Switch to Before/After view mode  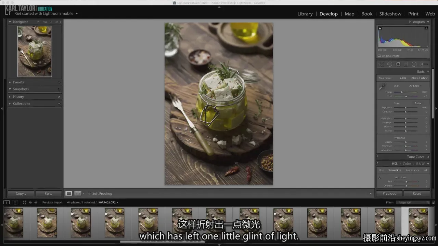[77, 193]
